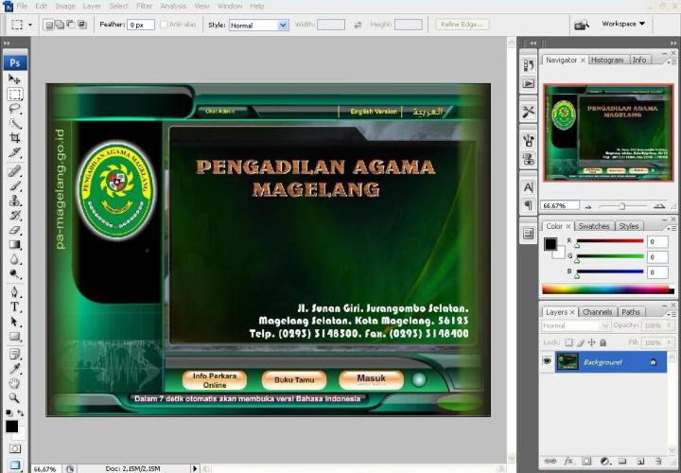Choose Subtract from selection mode button
The image size is (681, 473).
71,25
